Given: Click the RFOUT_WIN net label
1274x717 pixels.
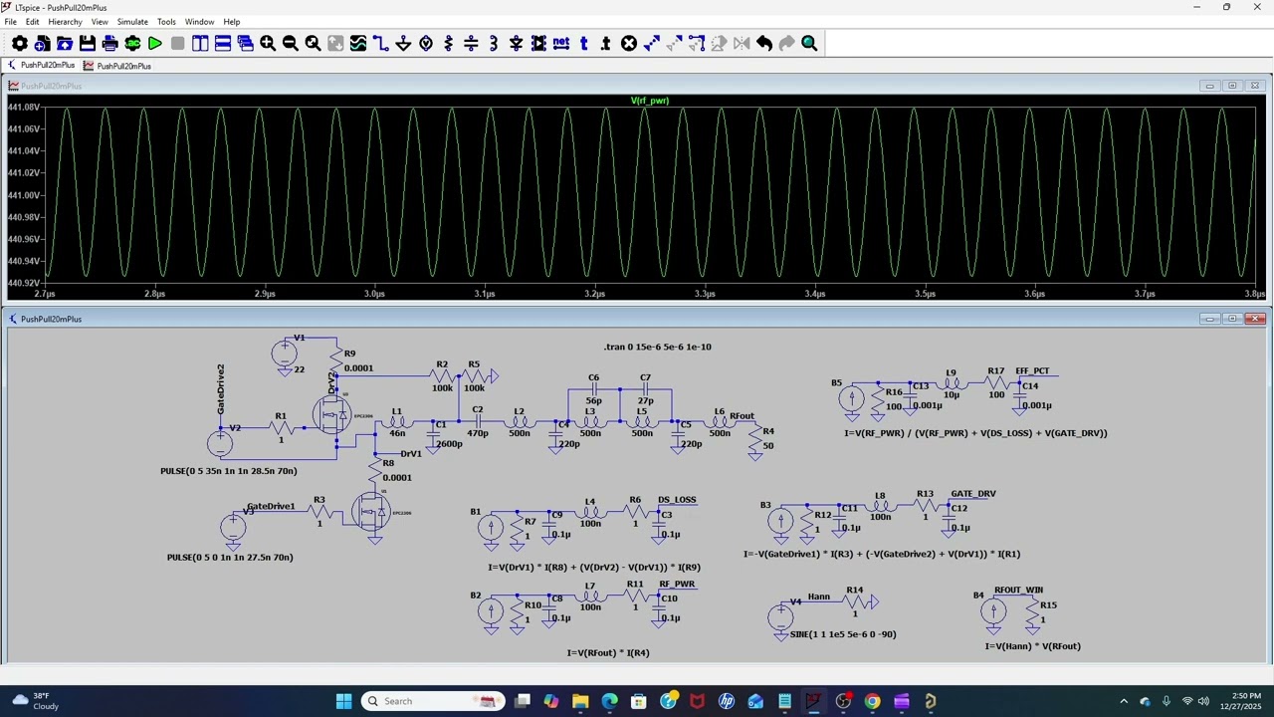Looking at the screenshot, I should [x=1018, y=591].
